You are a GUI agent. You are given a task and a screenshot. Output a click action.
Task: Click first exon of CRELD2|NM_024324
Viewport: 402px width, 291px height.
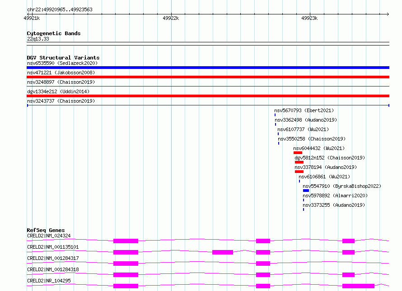click(126, 241)
